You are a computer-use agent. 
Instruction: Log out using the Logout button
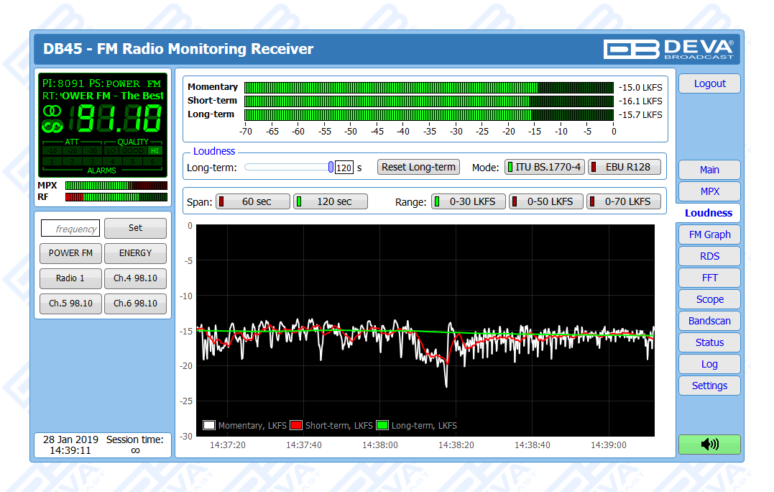coord(709,83)
